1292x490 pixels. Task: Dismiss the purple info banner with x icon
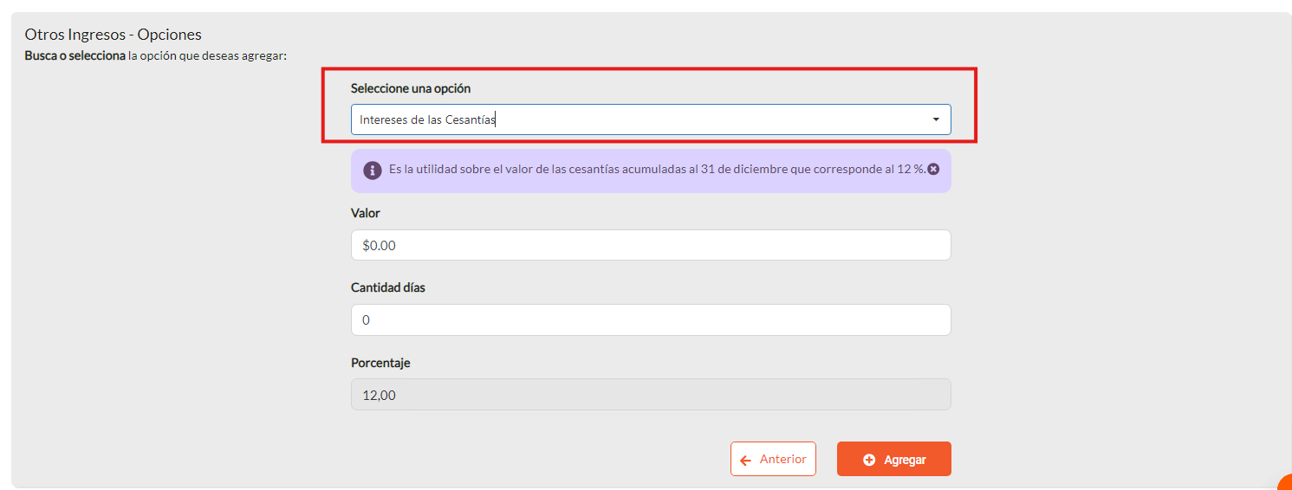[933, 169]
